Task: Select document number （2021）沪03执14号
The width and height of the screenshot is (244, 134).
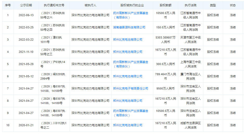Action: tap(53, 64)
